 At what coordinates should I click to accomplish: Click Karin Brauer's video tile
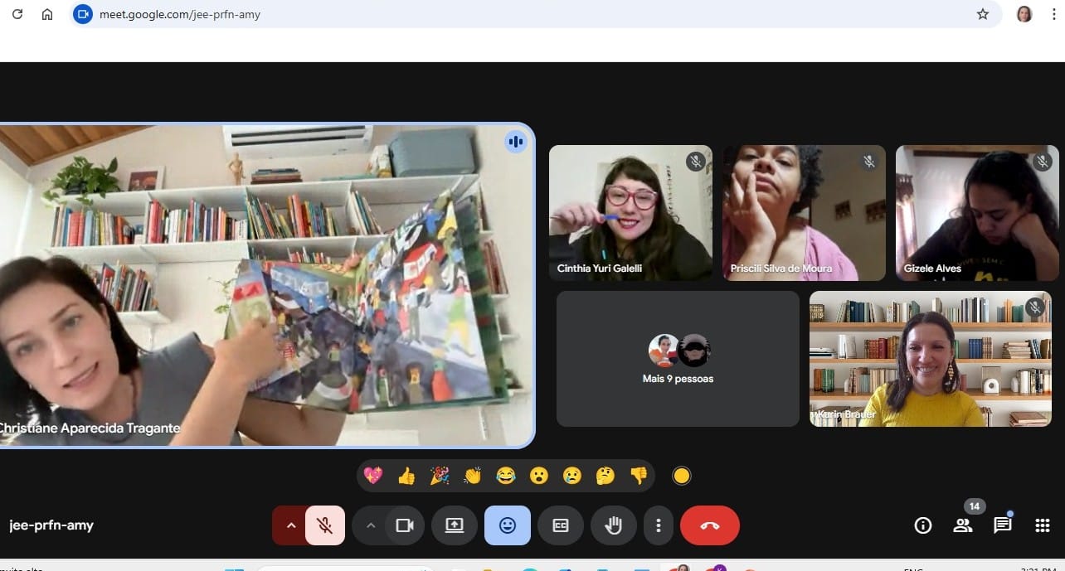(x=930, y=359)
